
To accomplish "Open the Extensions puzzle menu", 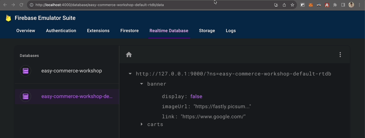I will click(335, 5).
